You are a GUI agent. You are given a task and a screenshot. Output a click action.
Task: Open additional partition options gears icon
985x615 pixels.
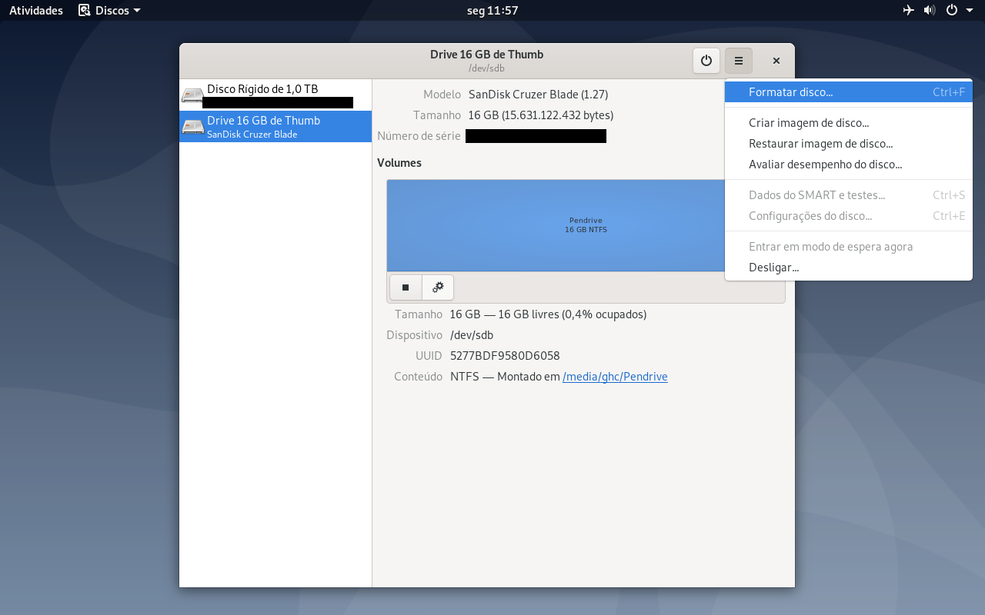(x=438, y=288)
